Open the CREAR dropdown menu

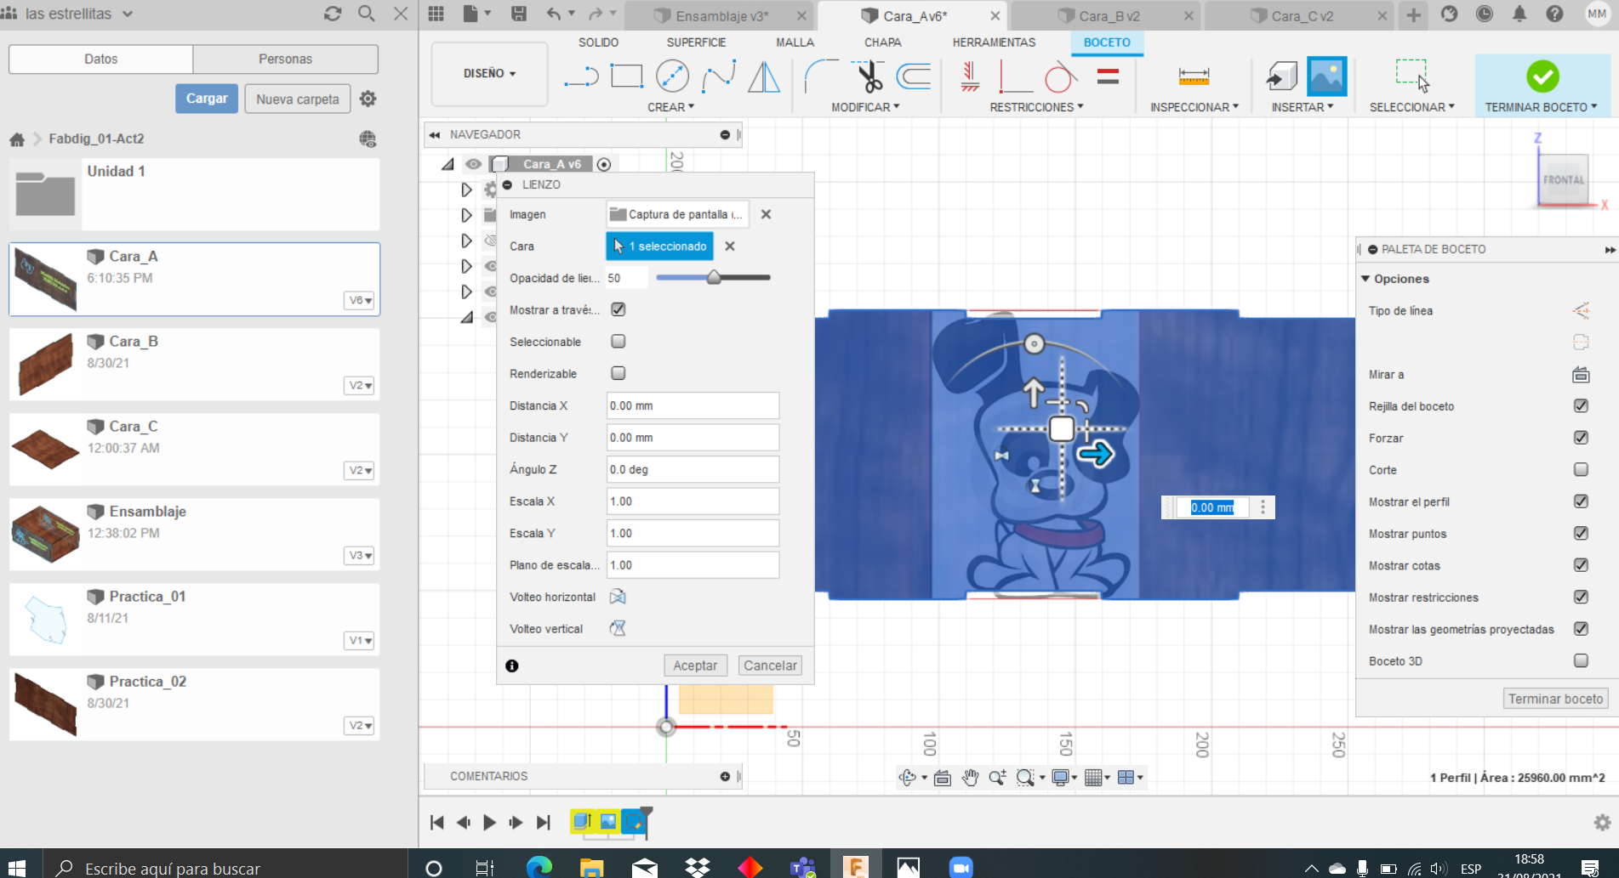click(x=670, y=107)
